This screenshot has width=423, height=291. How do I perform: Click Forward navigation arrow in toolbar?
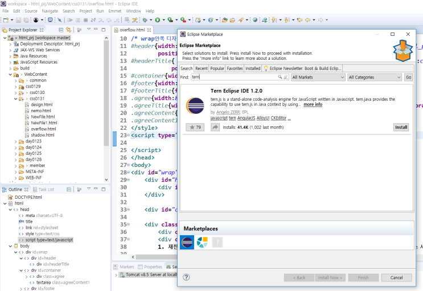(321, 20)
